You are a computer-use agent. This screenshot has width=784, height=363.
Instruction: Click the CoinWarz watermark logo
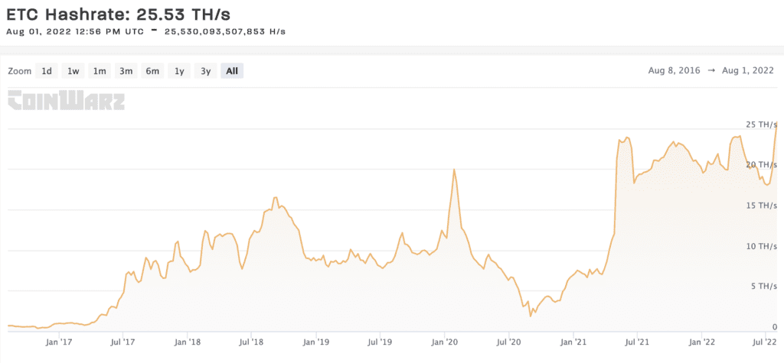66,101
